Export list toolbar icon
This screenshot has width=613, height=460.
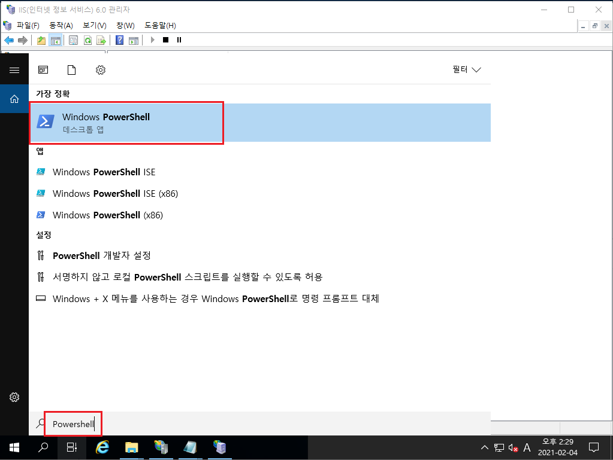tap(101, 40)
